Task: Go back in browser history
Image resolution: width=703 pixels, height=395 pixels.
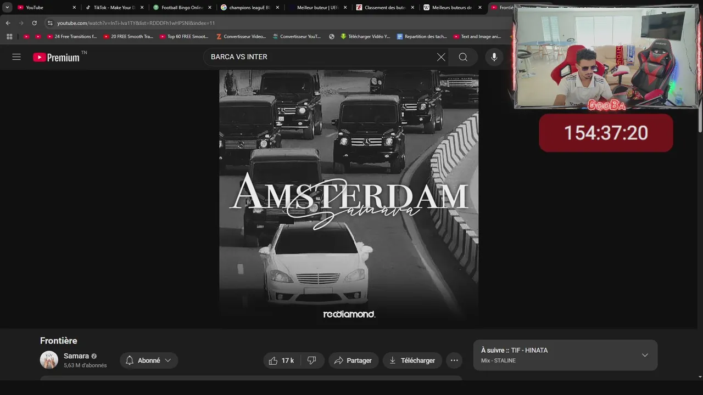Action: coord(8,23)
